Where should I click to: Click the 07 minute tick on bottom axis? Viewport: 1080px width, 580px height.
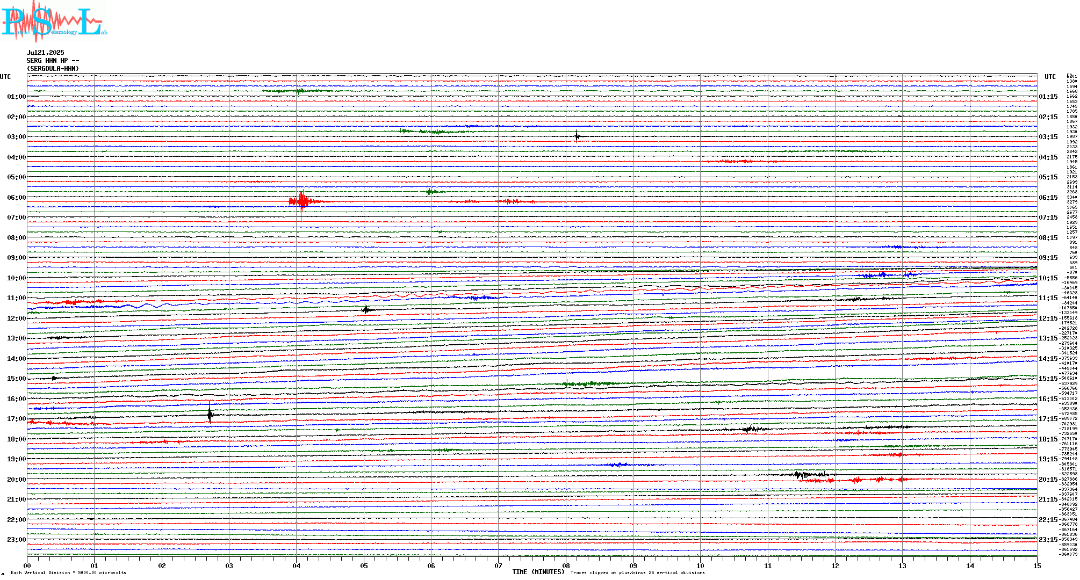click(499, 565)
